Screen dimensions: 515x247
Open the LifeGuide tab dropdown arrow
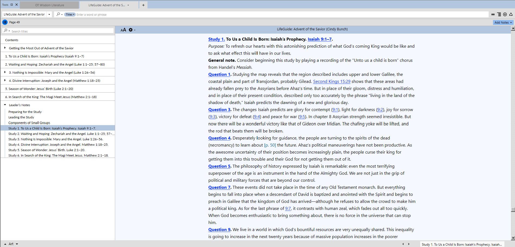pyautogui.click(x=128, y=5)
